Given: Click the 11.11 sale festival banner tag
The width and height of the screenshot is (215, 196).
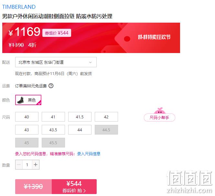Looking at the screenshot, I should point(154,37).
